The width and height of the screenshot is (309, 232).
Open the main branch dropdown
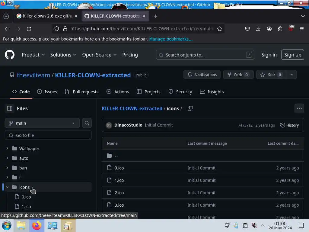pos(42,123)
